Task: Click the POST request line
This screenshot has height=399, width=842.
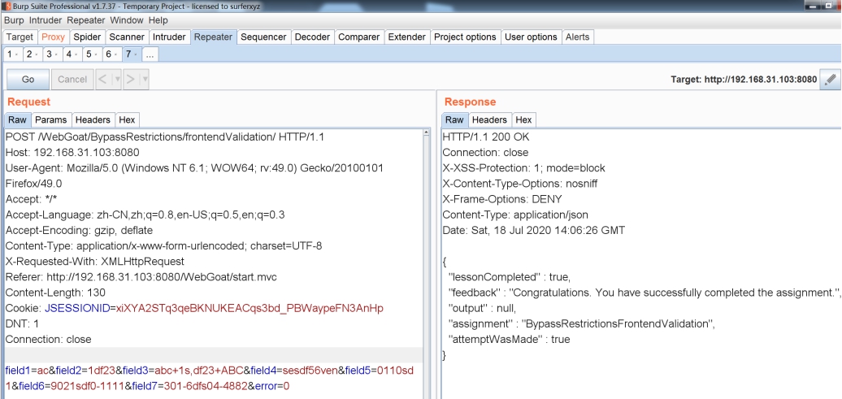Action: (x=165, y=137)
